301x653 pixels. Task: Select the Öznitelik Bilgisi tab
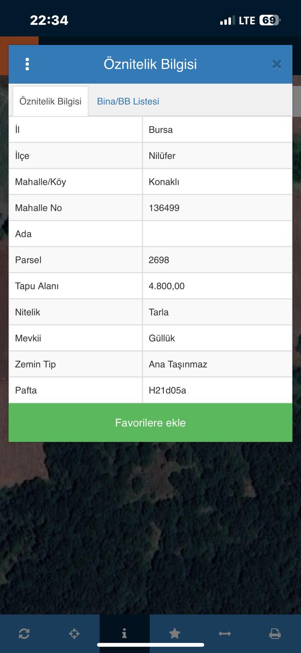[x=51, y=101]
